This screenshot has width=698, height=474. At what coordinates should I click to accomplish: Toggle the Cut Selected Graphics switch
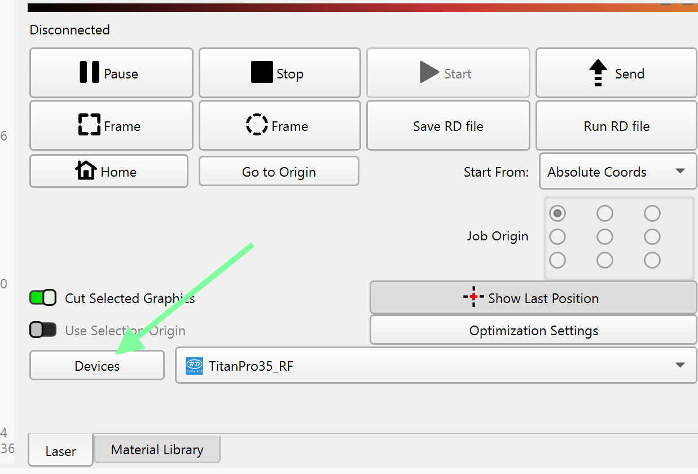[x=43, y=298]
